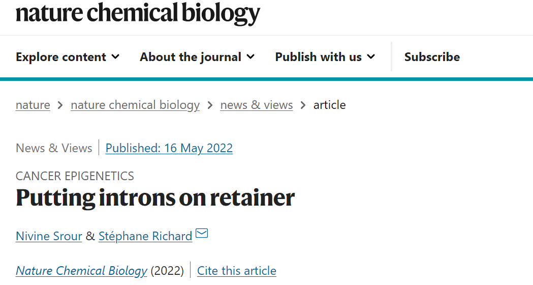Open the About the journal menu
533x285 pixels.
(x=191, y=57)
